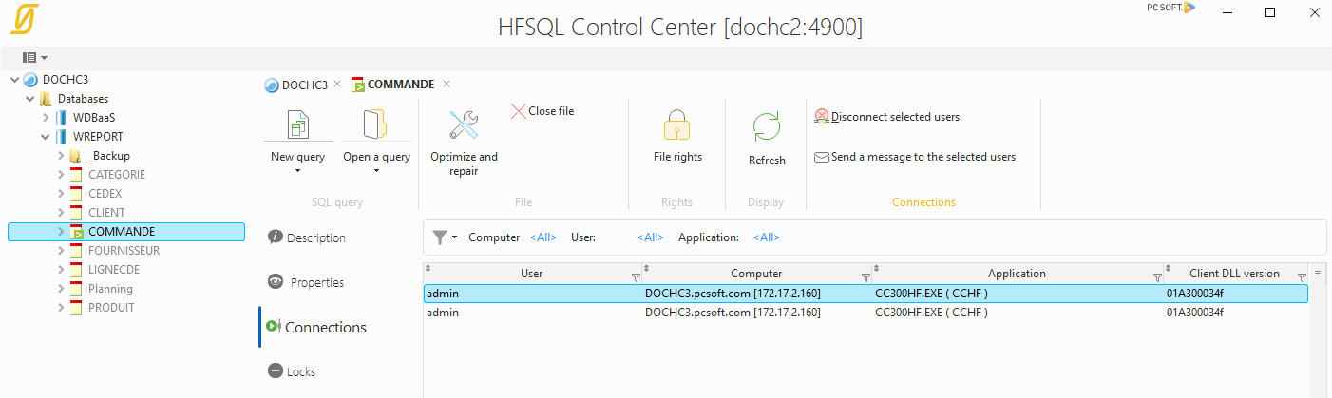Click the Client DLL version filter icon
The image size is (1332, 398).
click(x=1302, y=277)
